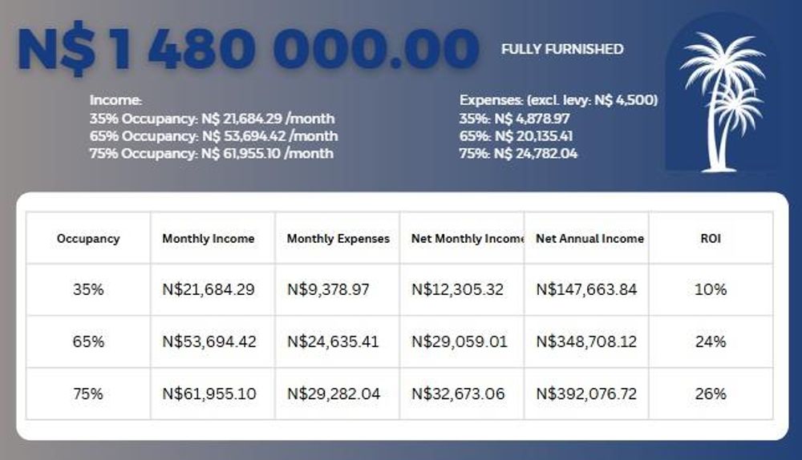Select the Occupancy column header
Image resolution: width=802 pixels, height=460 pixels.
(88, 239)
